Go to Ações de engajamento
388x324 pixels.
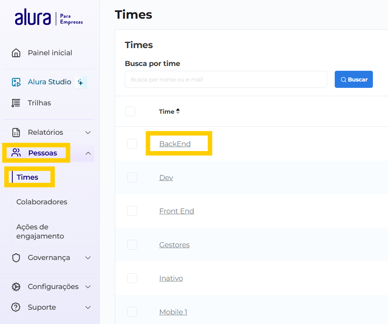pyautogui.click(x=40, y=231)
